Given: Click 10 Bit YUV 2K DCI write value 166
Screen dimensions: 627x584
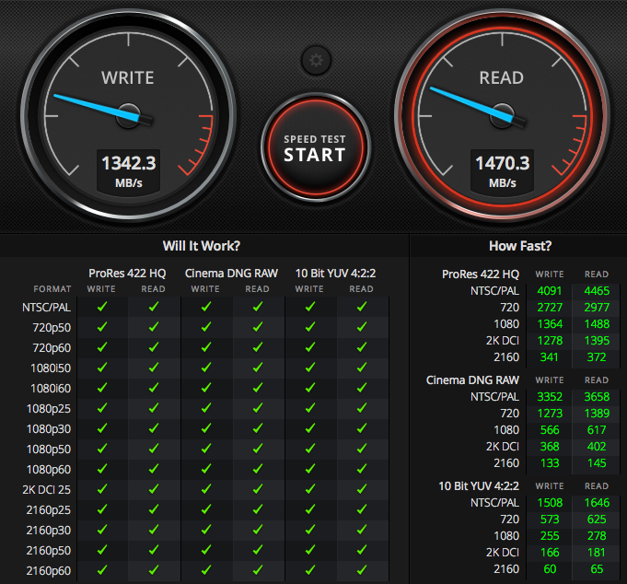Looking at the screenshot, I should pos(550,553).
